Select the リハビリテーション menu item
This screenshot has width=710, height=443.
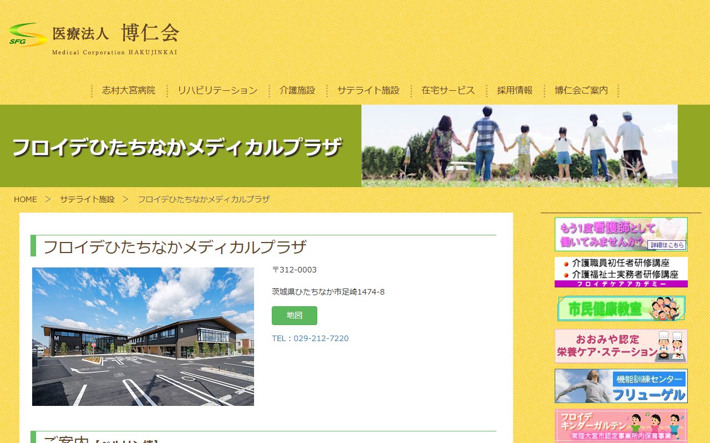pos(217,90)
